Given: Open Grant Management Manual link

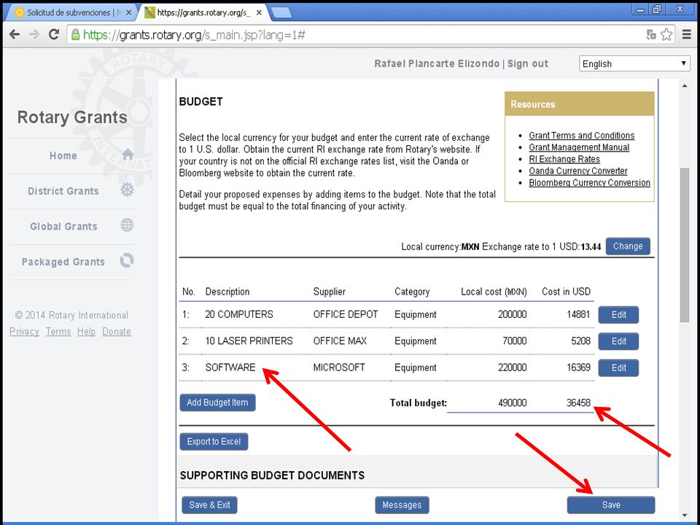Looking at the screenshot, I should (579, 147).
